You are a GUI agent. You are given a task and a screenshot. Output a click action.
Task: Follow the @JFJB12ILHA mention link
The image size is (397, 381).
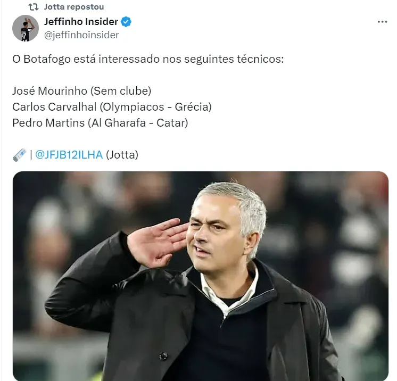pyautogui.click(x=69, y=155)
